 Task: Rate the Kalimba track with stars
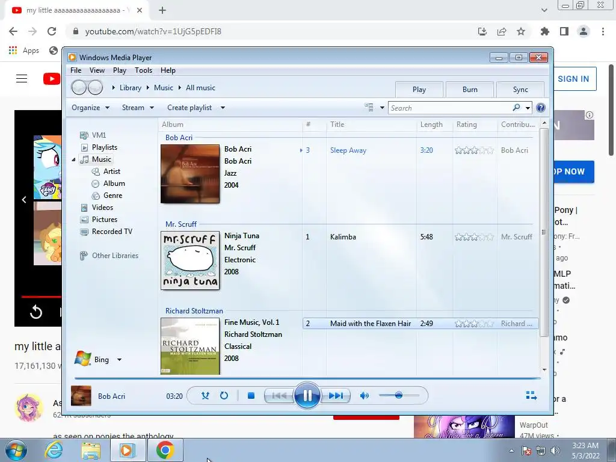point(474,237)
